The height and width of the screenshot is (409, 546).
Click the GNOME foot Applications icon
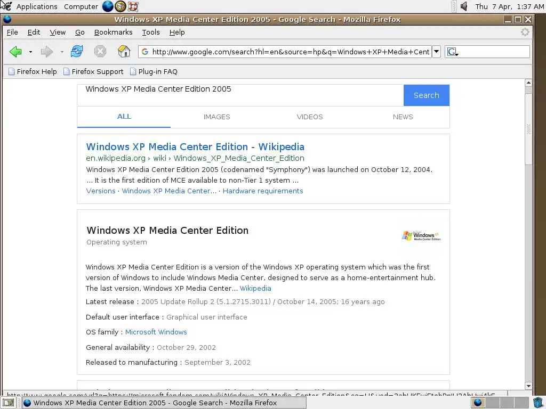[6, 6]
